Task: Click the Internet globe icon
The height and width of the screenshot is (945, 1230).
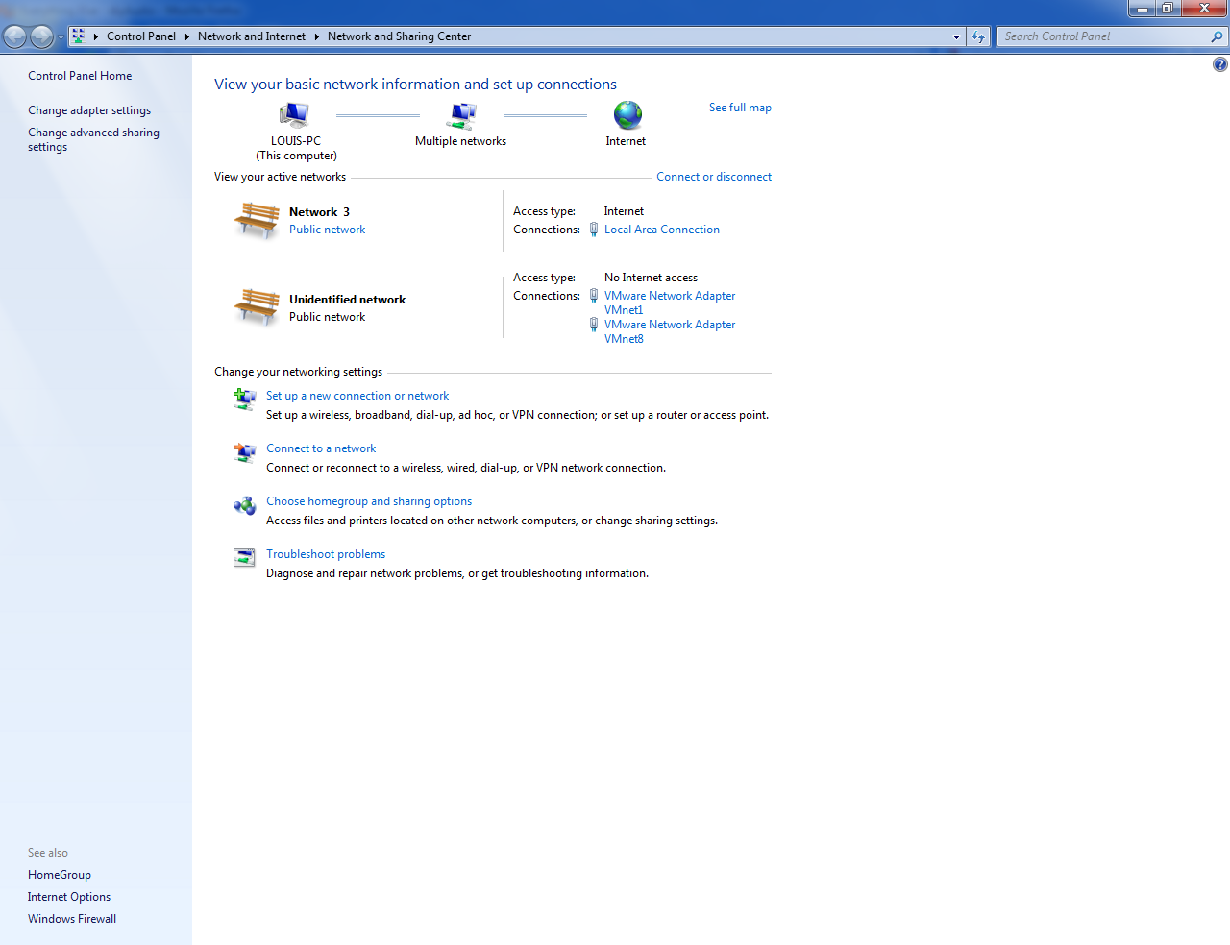Action: tap(627, 115)
